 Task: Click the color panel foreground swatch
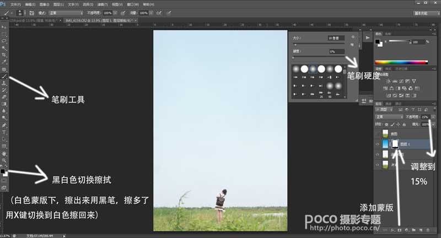(377, 41)
